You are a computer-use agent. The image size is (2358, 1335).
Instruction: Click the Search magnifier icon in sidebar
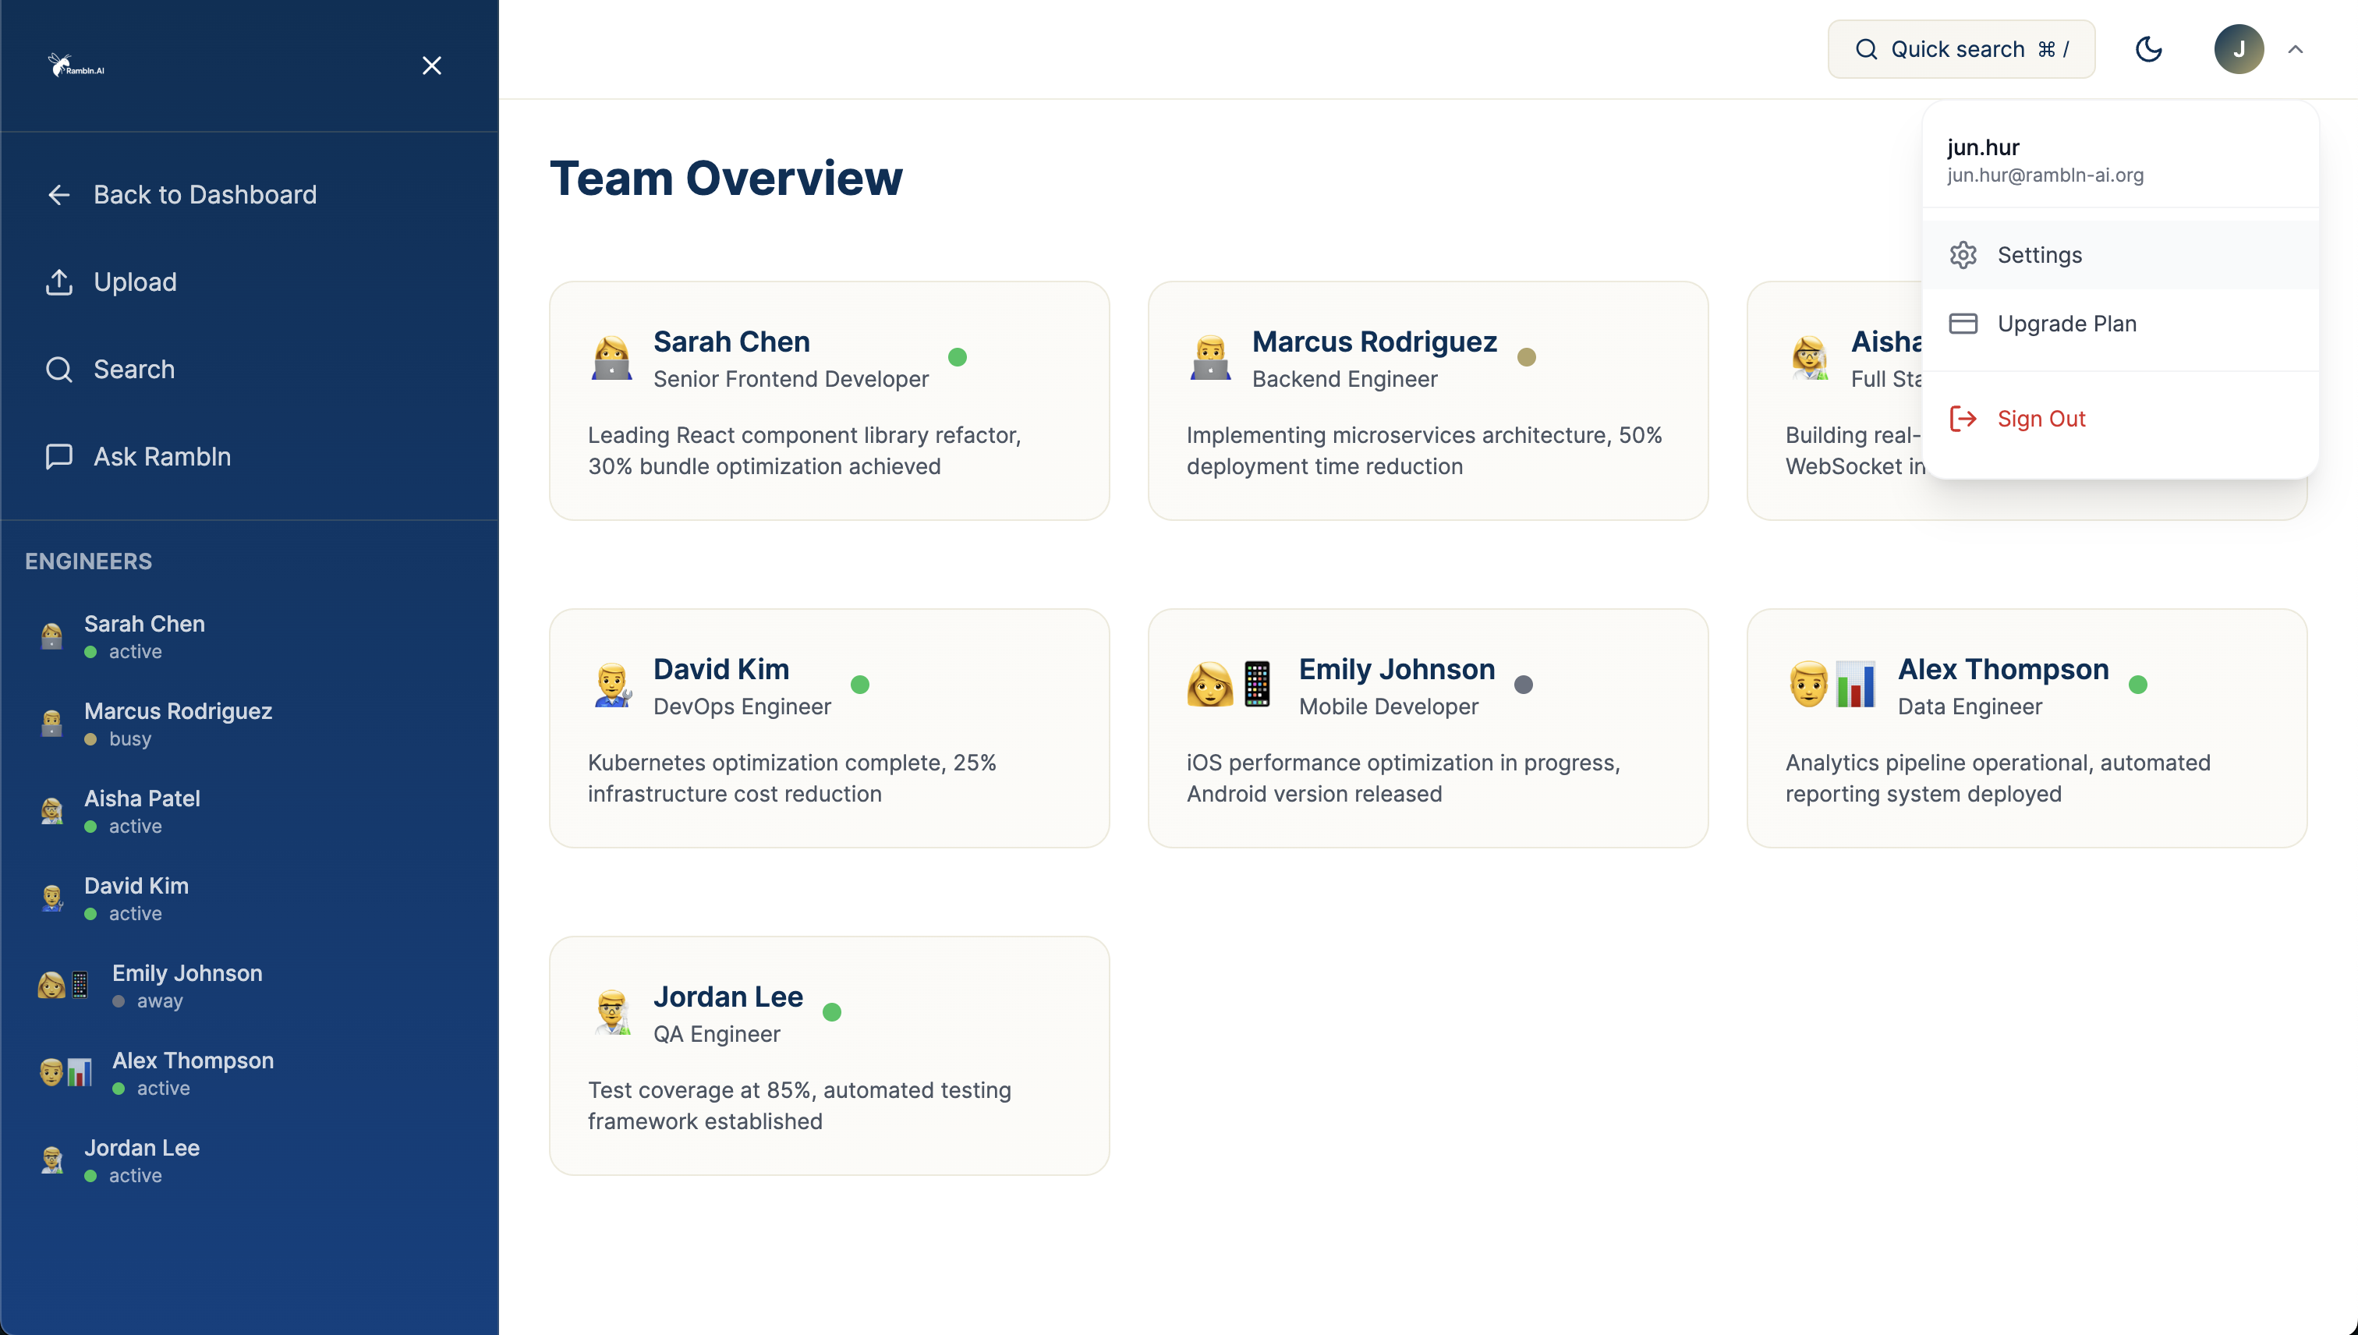point(58,370)
